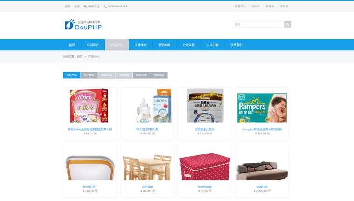Viewport: 354px width, 201px height.
Task: Open the 公司简介 navigation menu item
Action: pos(93,45)
